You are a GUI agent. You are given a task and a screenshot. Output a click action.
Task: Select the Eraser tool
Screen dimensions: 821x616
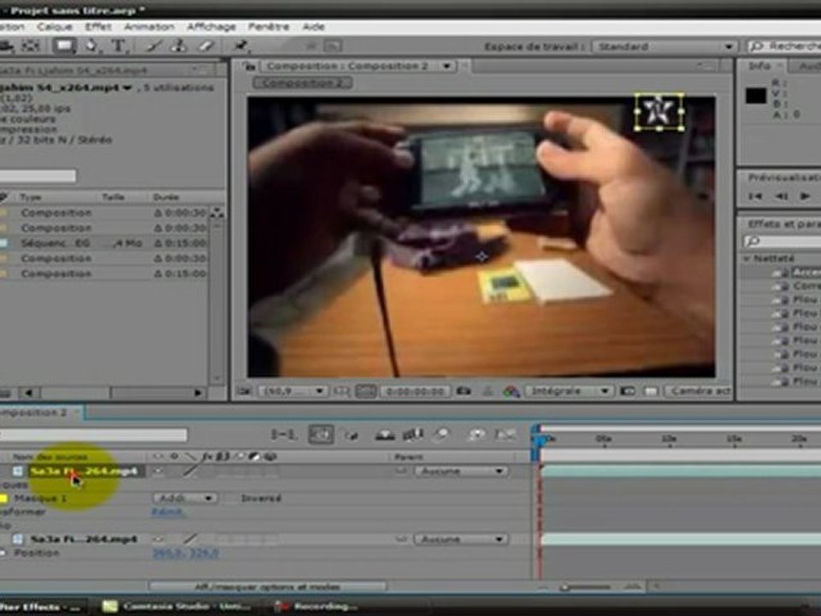click(x=205, y=46)
